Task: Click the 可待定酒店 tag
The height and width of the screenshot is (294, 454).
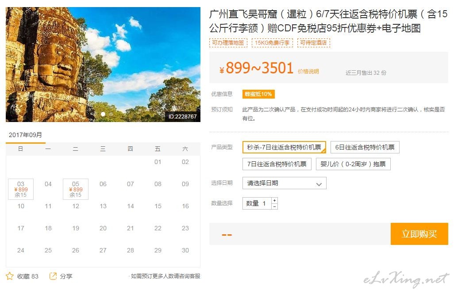Action: [x=314, y=43]
